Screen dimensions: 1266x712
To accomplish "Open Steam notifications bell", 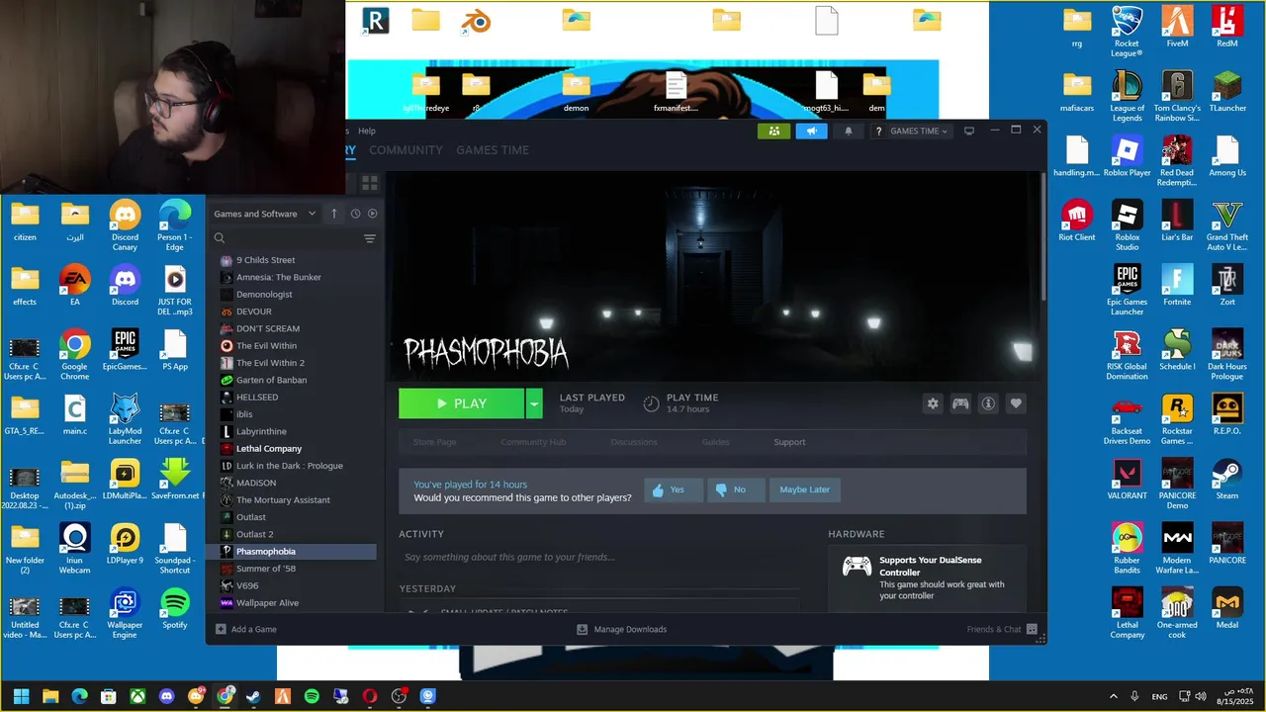I will click(848, 131).
